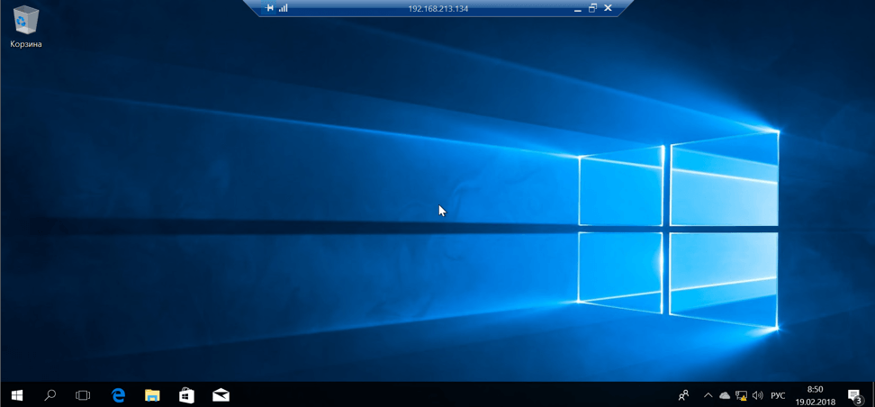Open File Explorer from taskbar
Screen dimensions: 875x407
coord(152,395)
